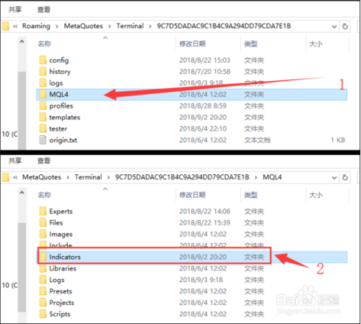Click the refresh icon in upper address bar
Image resolution: width=361 pixels, height=324 pixels.
345,26
